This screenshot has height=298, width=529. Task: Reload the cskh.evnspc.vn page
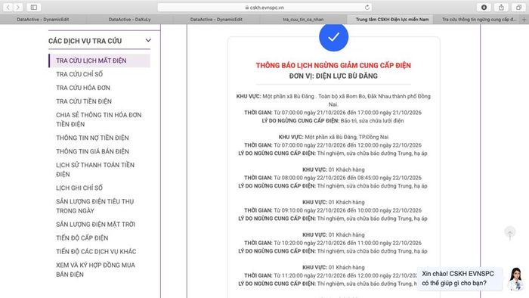pyautogui.click(x=367, y=7)
